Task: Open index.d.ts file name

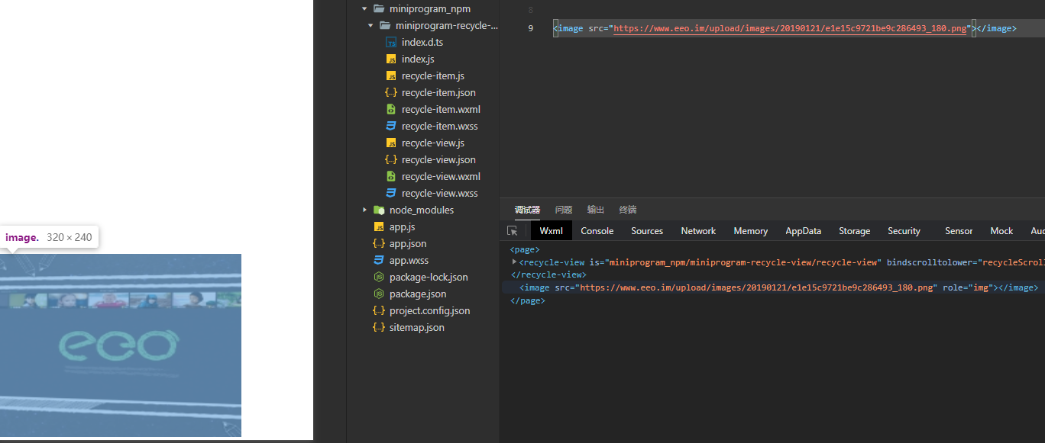Action: click(422, 43)
